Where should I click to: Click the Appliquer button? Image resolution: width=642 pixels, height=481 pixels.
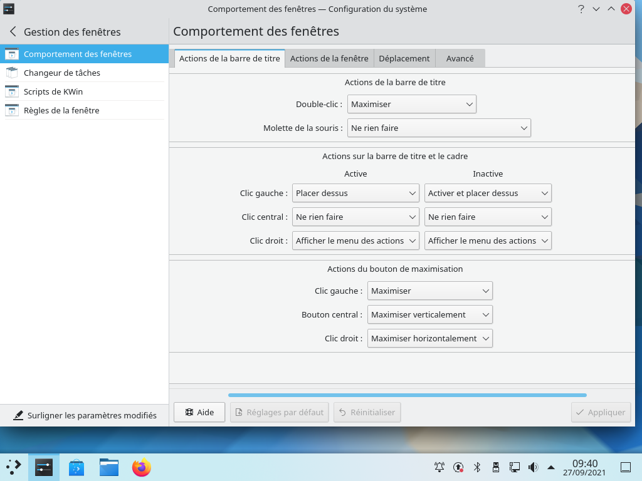(x=601, y=412)
